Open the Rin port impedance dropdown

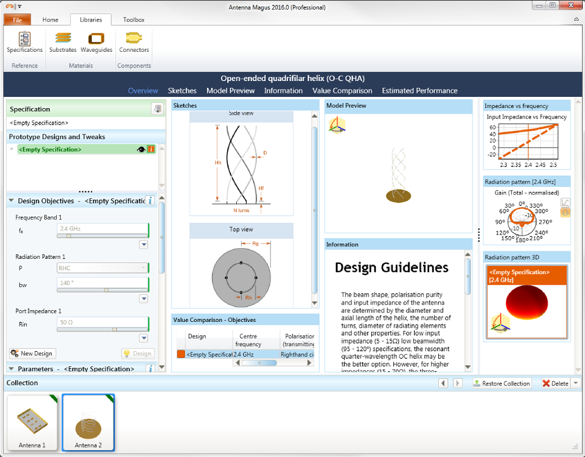144,338
